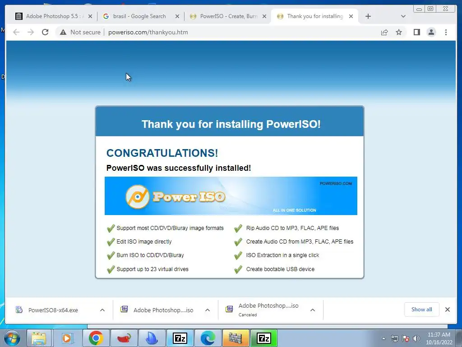
Task: Close the PowerISO - Create, Burn tab
Action: click(x=264, y=16)
